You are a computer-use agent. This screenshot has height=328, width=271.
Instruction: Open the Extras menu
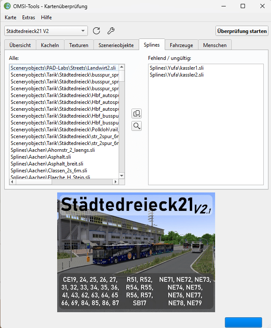(29, 18)
